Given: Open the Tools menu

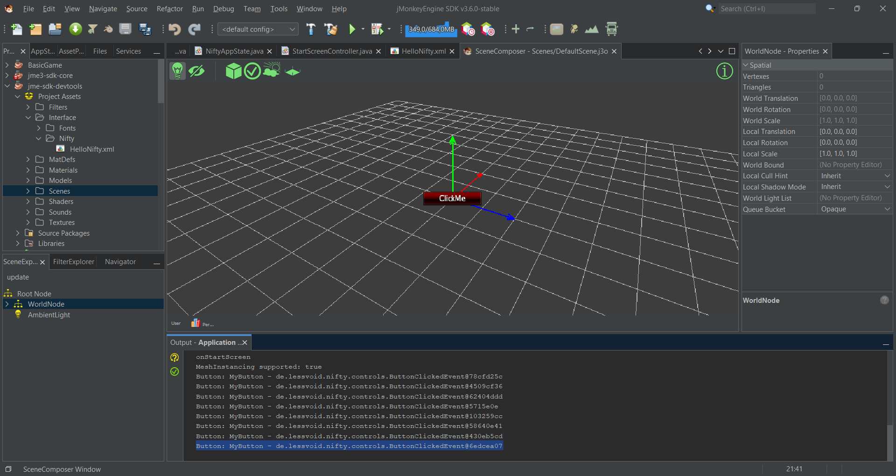Looking at the screenshot, I should point(279,9).
